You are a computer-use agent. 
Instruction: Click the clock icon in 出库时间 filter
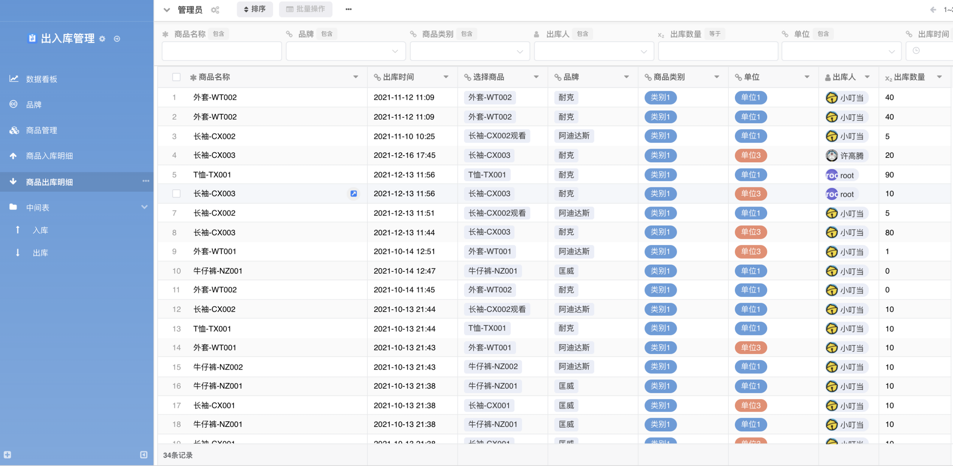click(916, 51)
